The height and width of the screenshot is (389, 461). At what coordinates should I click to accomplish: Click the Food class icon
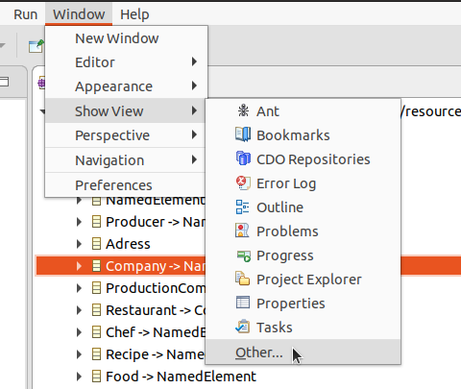[96, 377]
